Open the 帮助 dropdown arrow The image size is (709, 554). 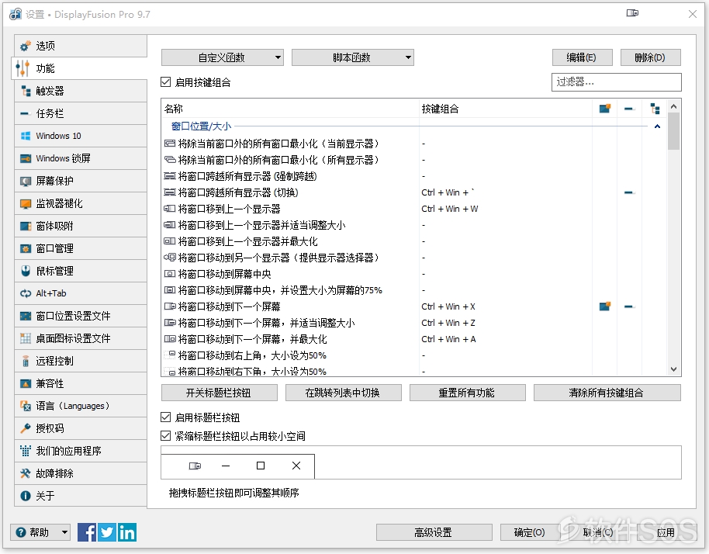[64, 532]
